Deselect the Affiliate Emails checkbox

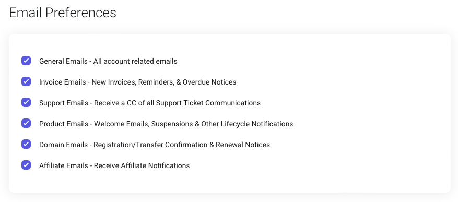pos(26,165)
